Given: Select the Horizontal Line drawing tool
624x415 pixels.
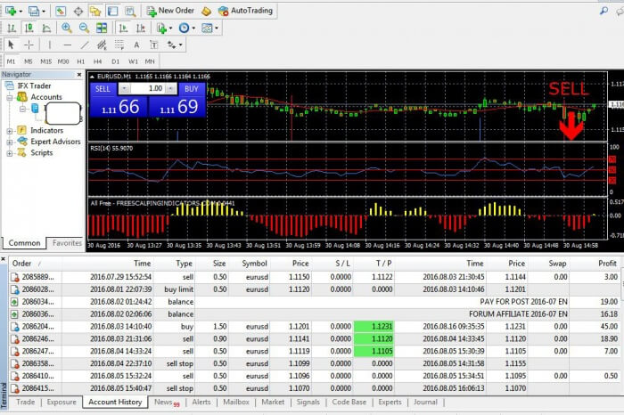Looking at the screenshot, I should pyautogui.click(x=67, y=45).
